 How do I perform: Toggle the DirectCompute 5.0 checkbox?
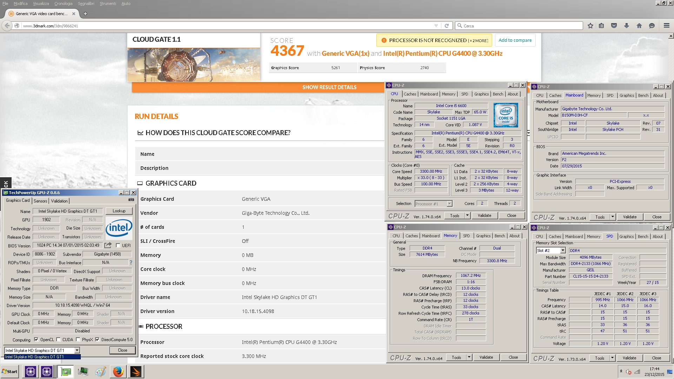[97, 339]
